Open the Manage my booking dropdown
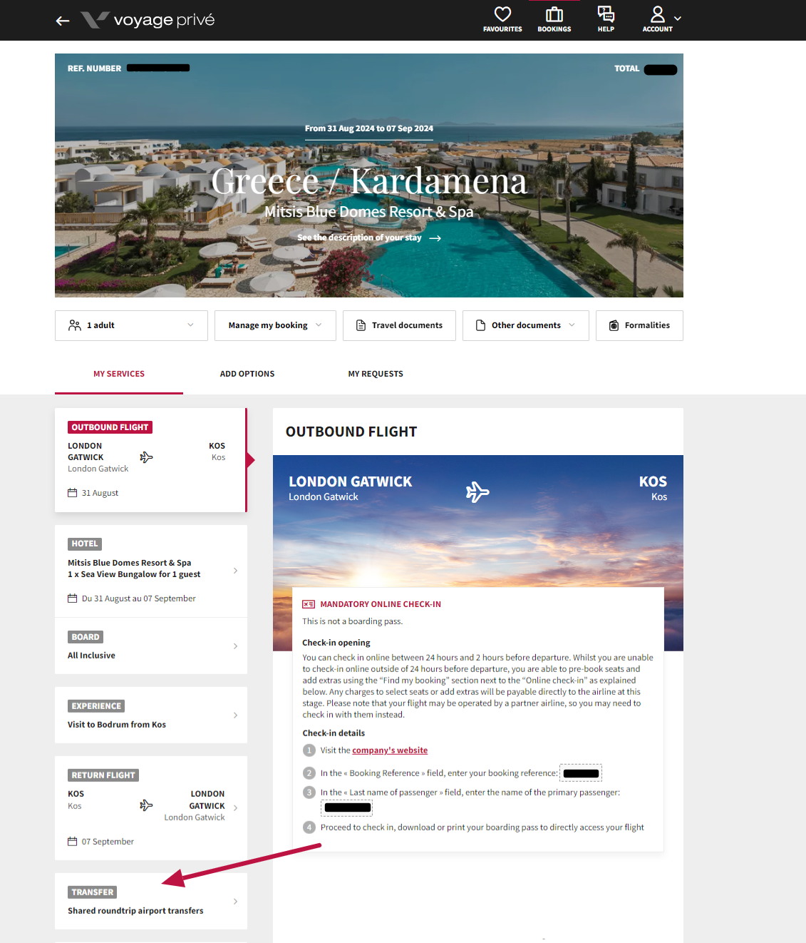Screen dimensions: 806x943 coord(275,325)
